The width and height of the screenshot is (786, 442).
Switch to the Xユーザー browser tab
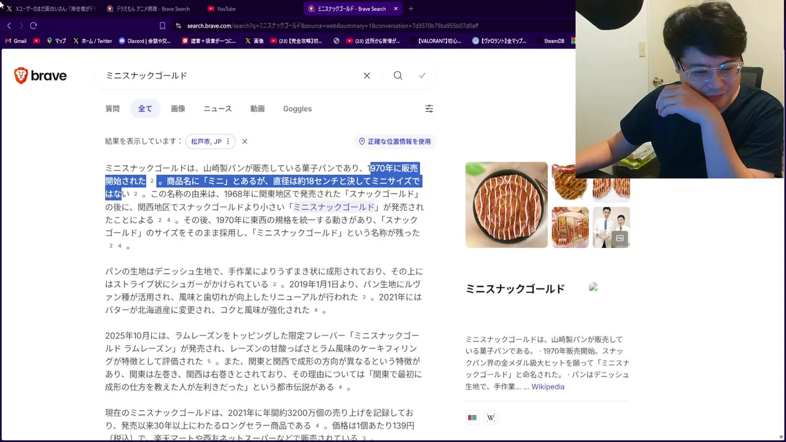coord(52,9)
